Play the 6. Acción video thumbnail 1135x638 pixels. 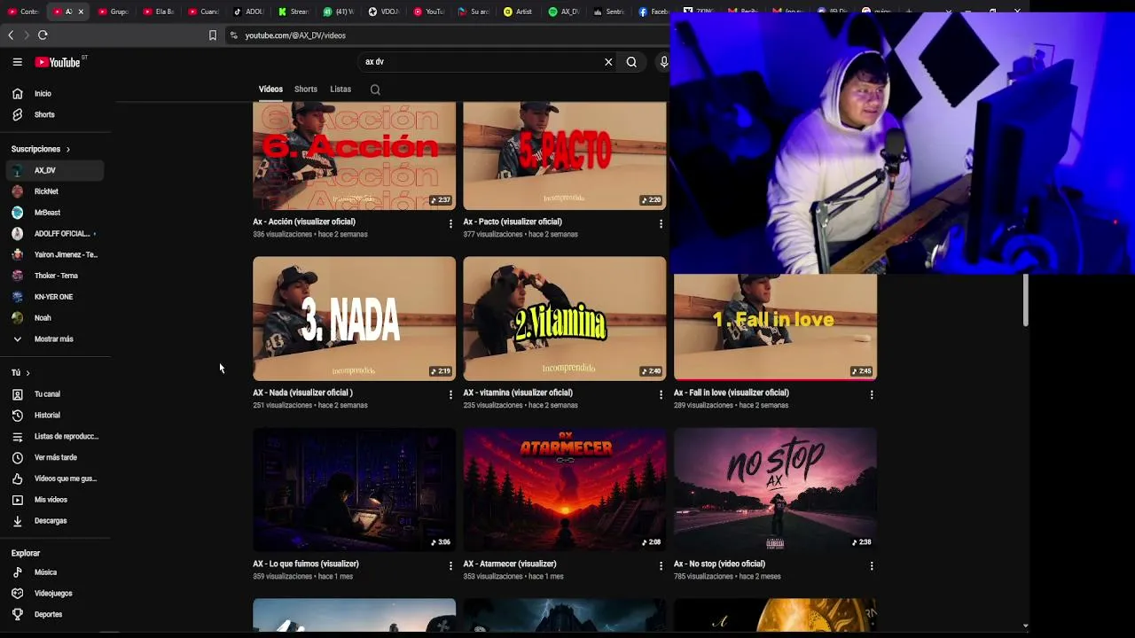(355, 156)
